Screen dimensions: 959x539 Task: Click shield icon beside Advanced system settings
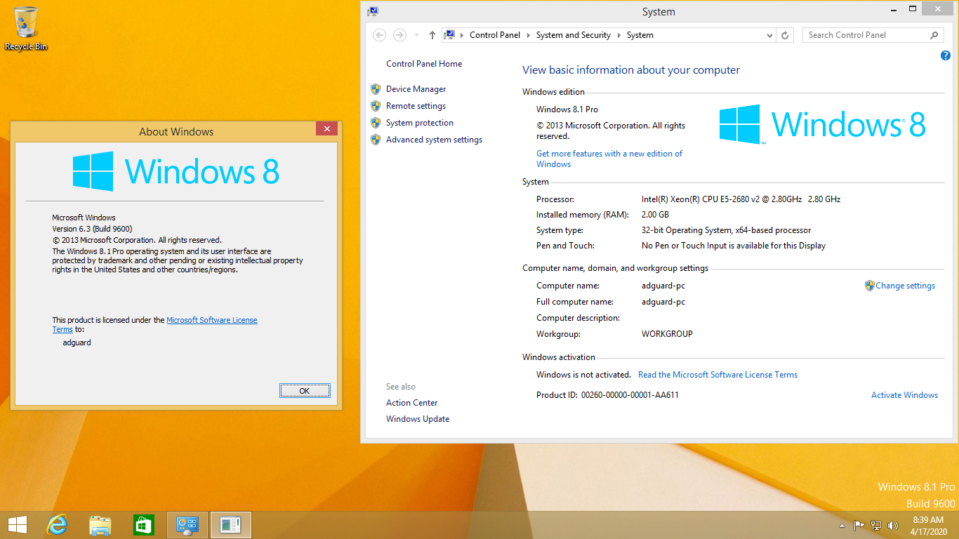(x=376, y=140)
